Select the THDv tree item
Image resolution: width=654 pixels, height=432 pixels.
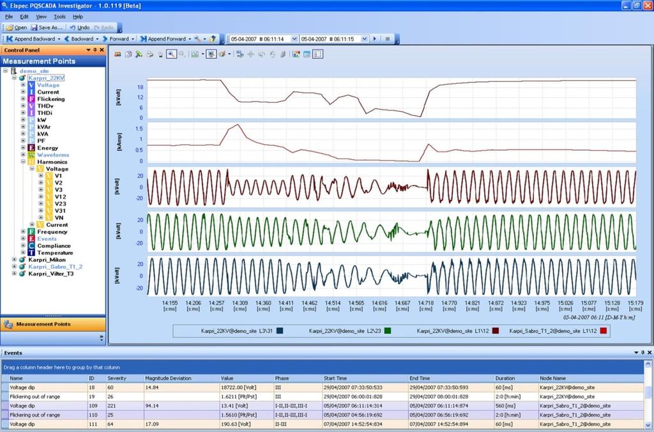point(45,106)
